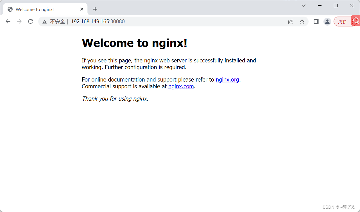The image size is (360, 212).
Task: Bookmark this page with the star
Action: (x=302, y=22)
